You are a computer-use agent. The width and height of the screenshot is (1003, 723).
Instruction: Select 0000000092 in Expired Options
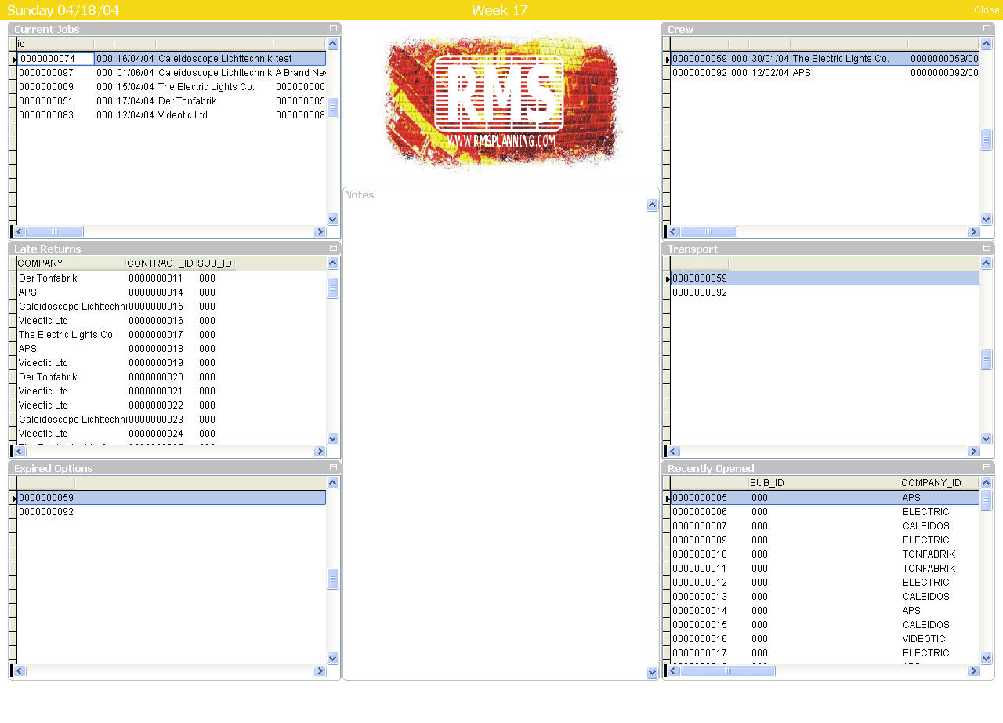tap(172, 512)
